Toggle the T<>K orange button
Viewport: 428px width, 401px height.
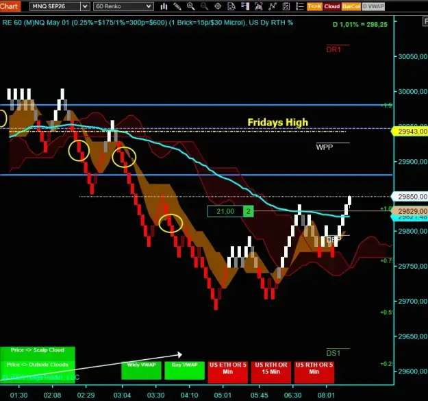click(314, 6)
